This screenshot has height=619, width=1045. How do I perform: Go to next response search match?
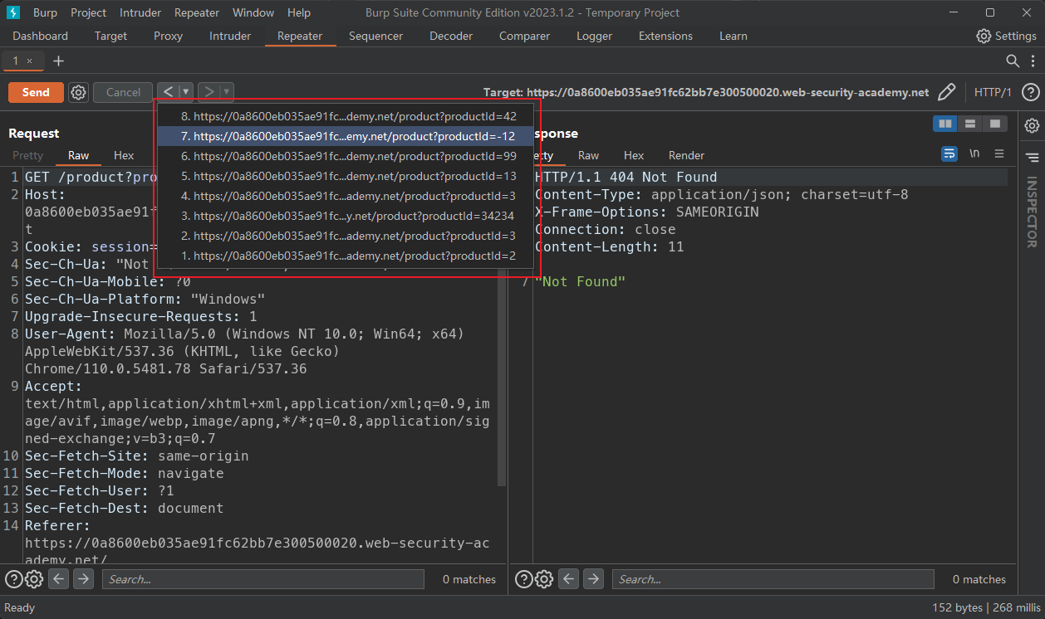(593, 579)
